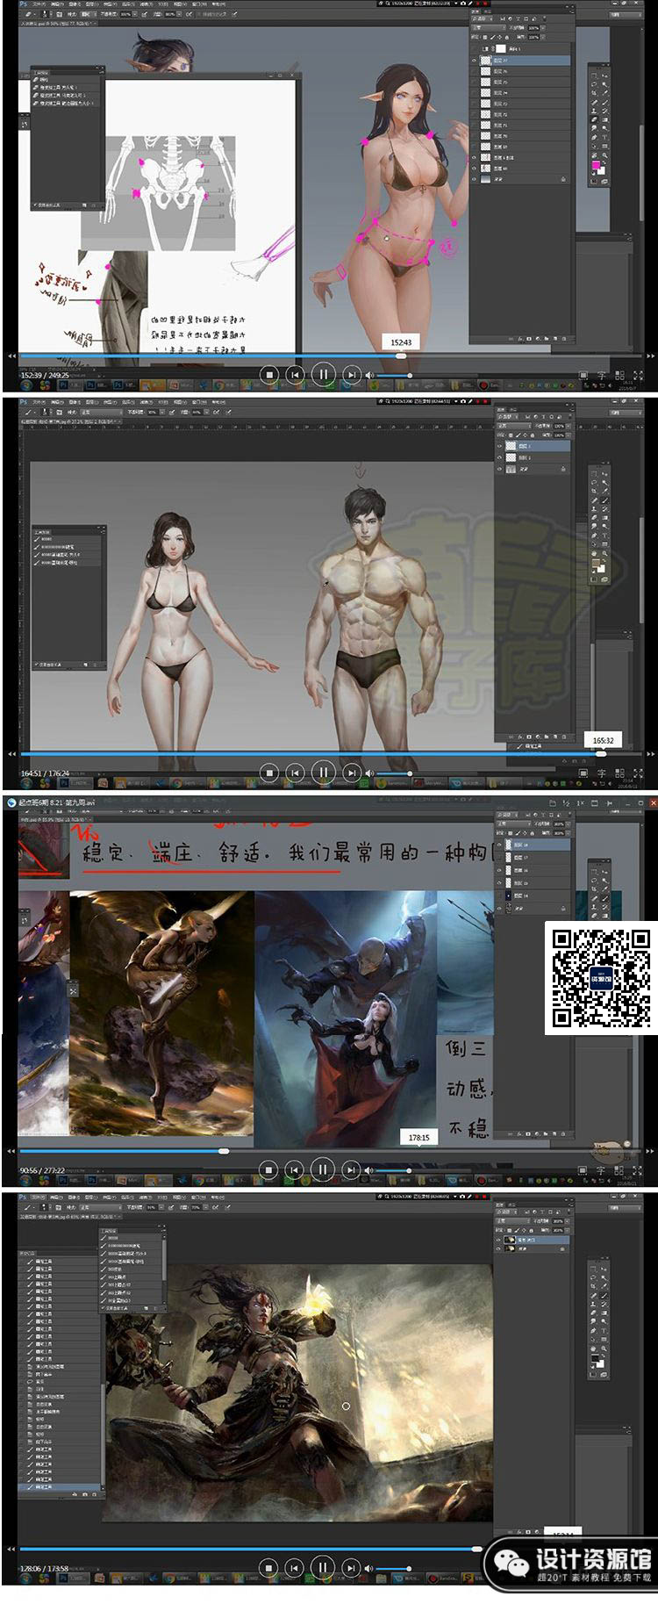Click the '起点班6期 8.21 第九周.avi' title text
This screenshot has width=658, height=1604.
tap(57, 802)
